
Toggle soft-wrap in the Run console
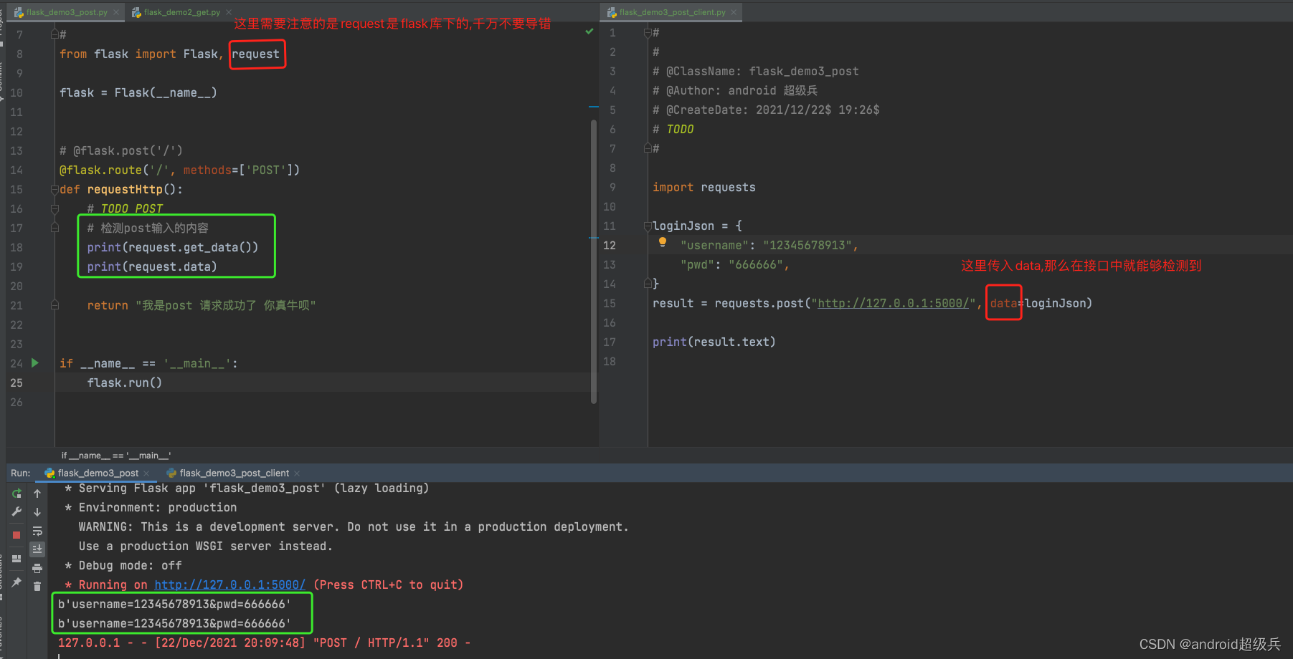click(37, 531)
